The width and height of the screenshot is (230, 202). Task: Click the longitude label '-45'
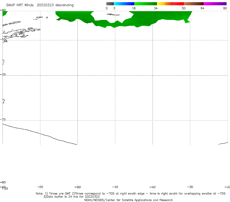tap(115, 187)
